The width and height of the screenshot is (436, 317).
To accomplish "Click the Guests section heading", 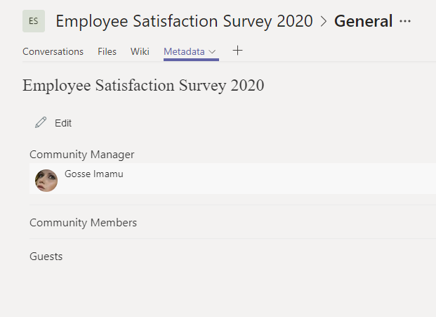I will click(46, 257).
